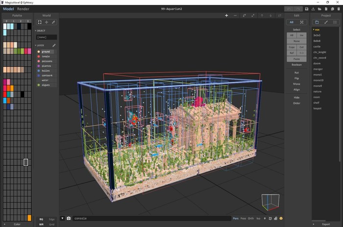Click the Export button

click(326, 224)
